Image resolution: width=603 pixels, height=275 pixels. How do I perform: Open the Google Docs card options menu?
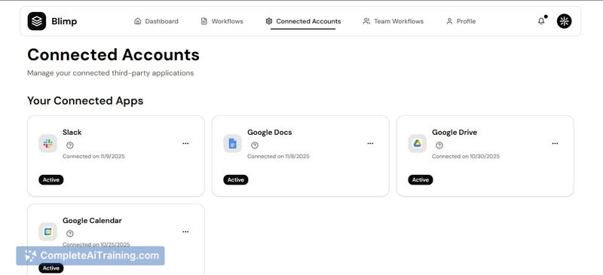click(x=370, y=143)
